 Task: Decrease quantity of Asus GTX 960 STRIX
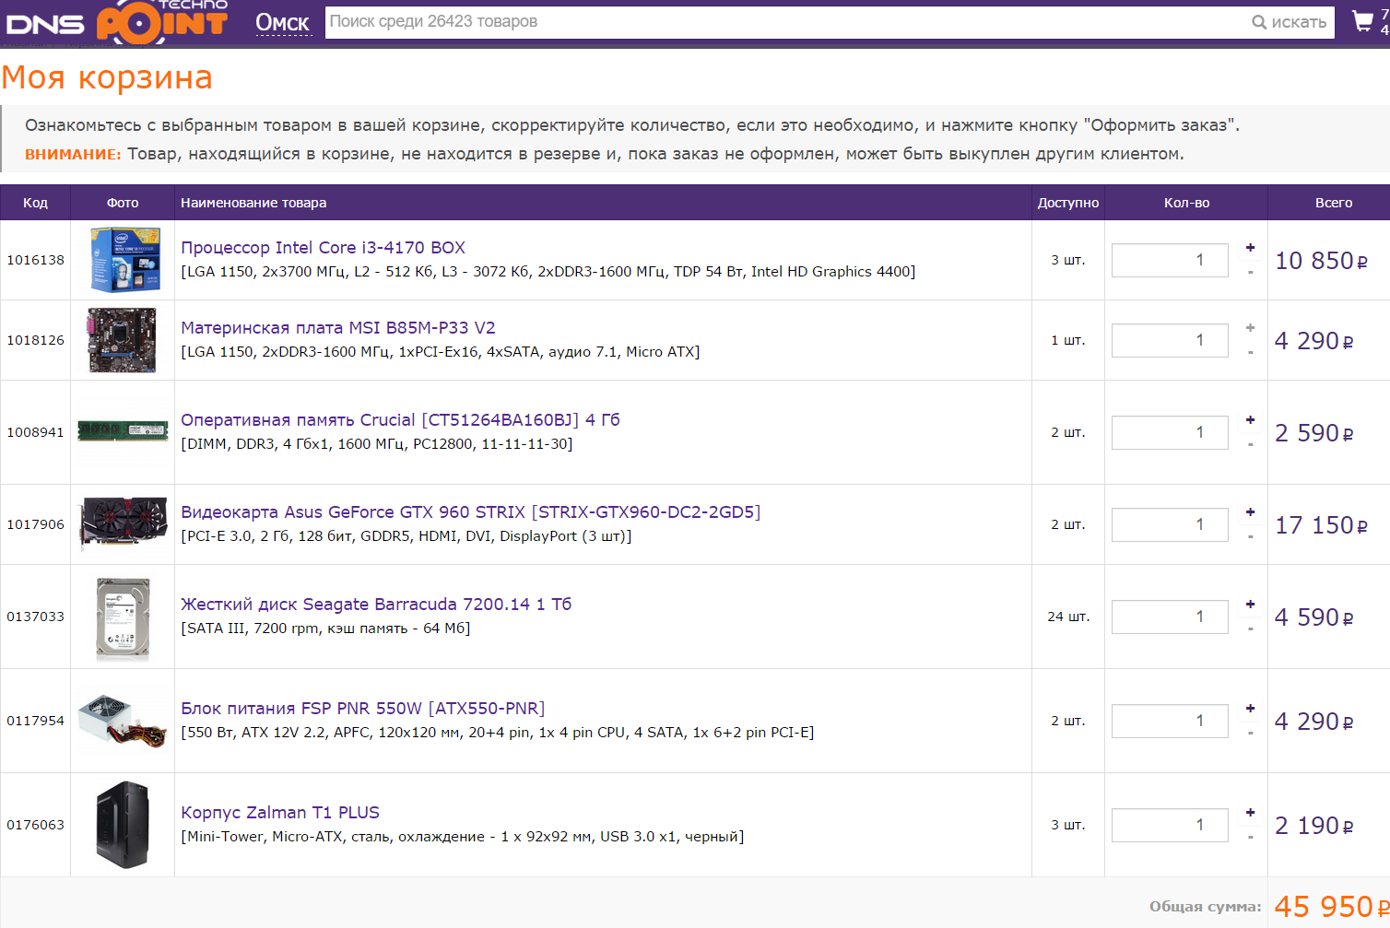pos(1250,536)
